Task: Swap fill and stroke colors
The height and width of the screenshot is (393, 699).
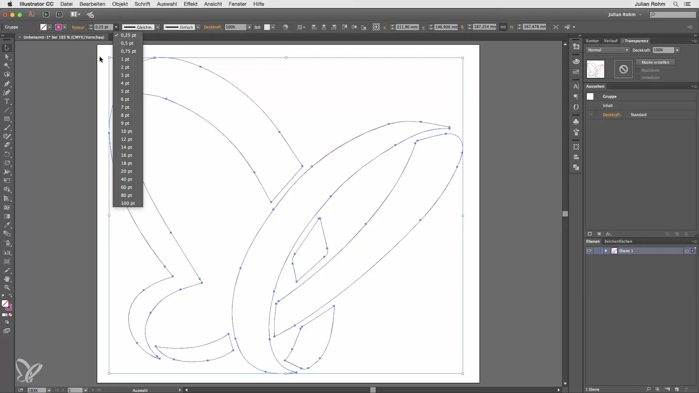Action: pos(11,295)
